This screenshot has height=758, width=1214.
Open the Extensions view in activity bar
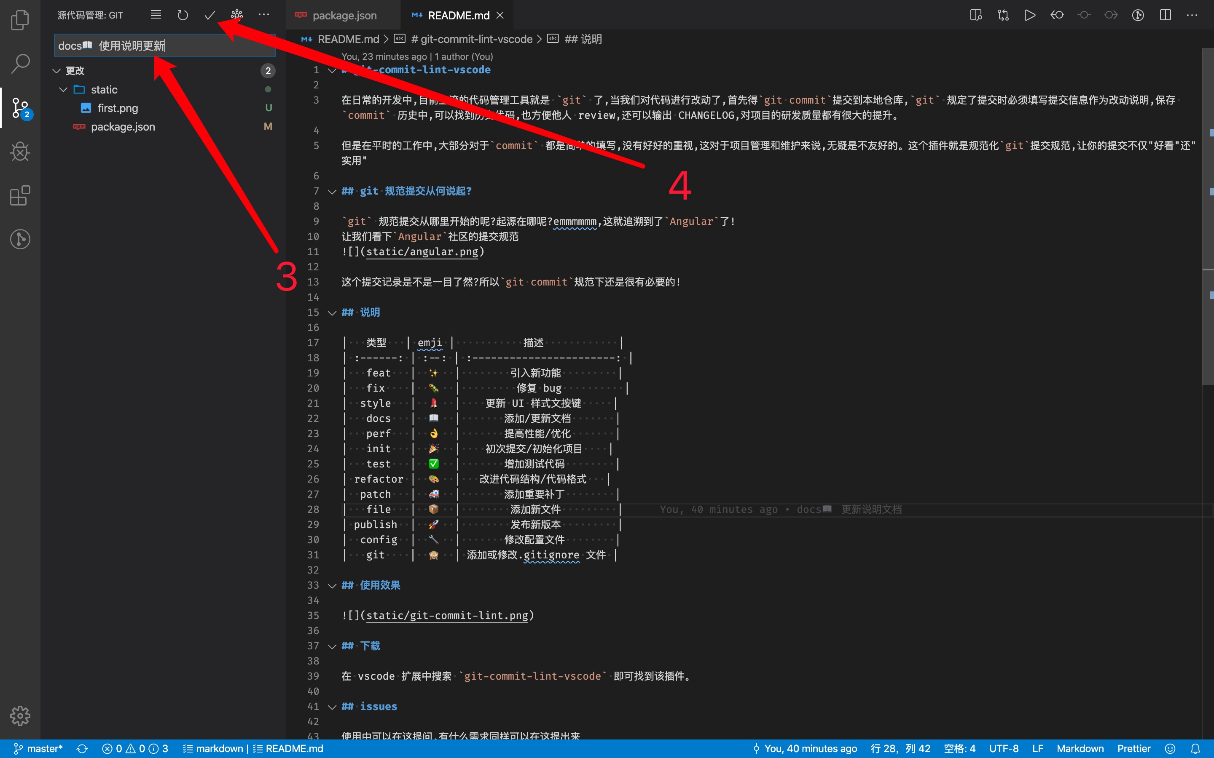point(20,195)
